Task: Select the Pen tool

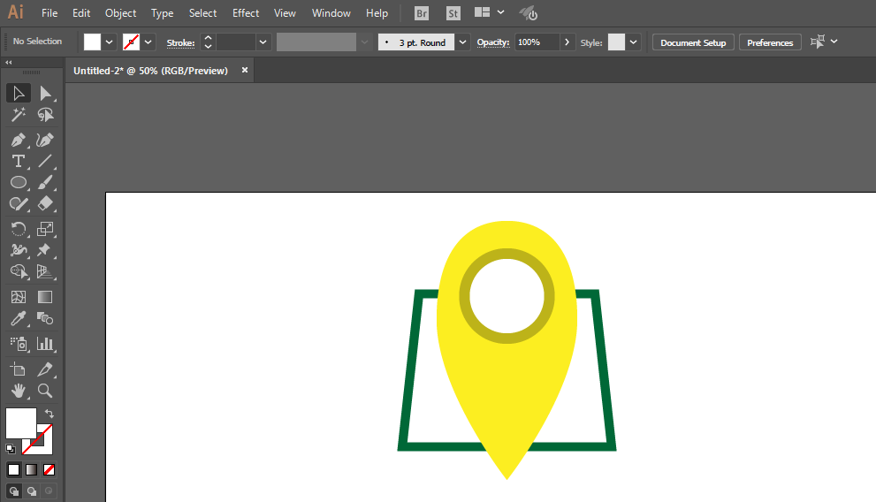Action: coord(18,140)
